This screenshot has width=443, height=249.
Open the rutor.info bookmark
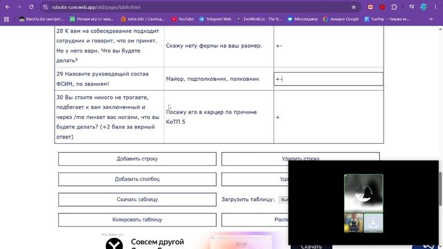pos(143,19)
